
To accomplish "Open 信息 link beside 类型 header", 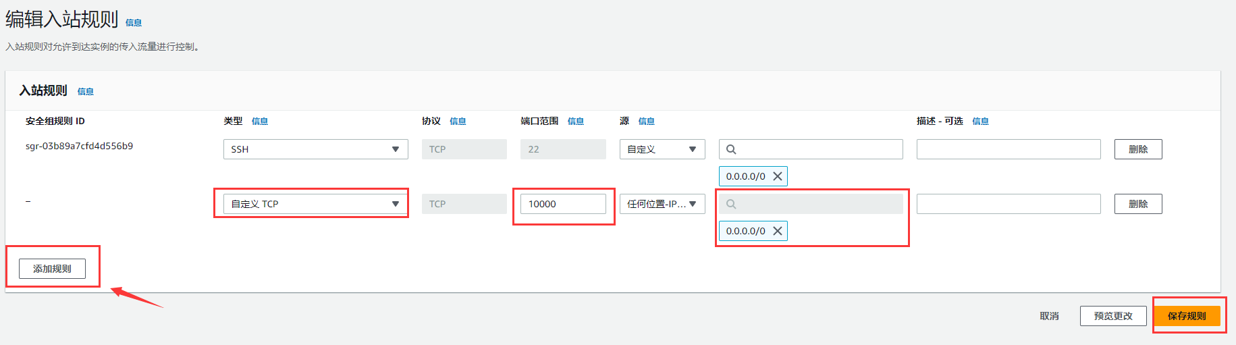I will click(260, 122).
